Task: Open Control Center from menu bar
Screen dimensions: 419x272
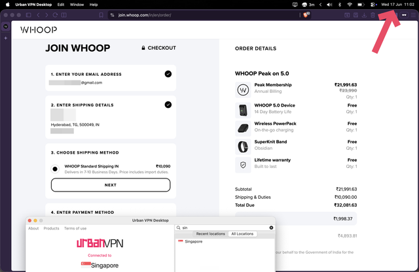Action: (373, 5)
